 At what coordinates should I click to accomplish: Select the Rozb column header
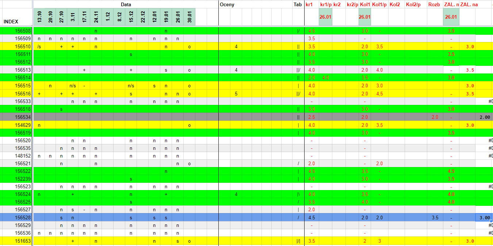tap(434, 5)
